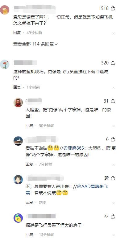
Task: Expand 查看全部 114 条回复
Action: tap(35, 44)
